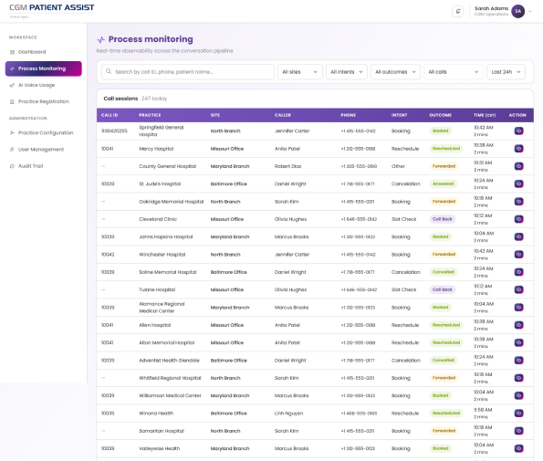The image size is (543, 461).
Task: Click Cancelled badge in Saline Memorial row
Action: (443, 272)
